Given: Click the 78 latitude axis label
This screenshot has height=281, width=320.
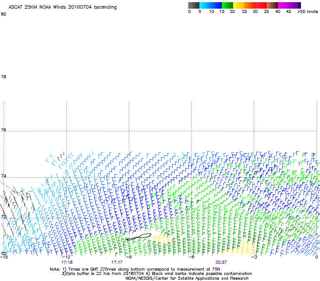Looking at the screenshot, I should (3, 77).
